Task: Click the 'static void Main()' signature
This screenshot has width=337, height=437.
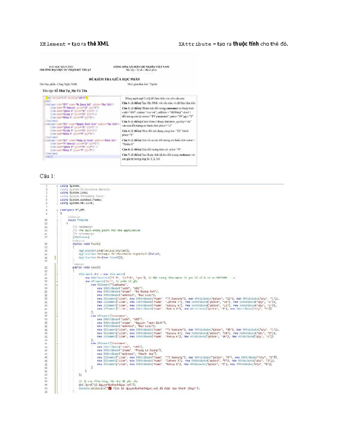Action: [86, 244]
